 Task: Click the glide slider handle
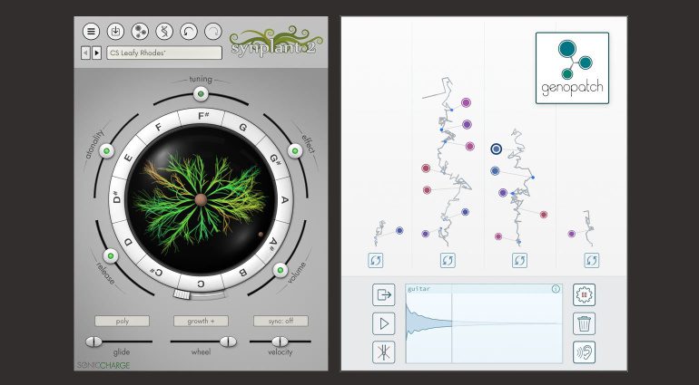click(94, 342)
